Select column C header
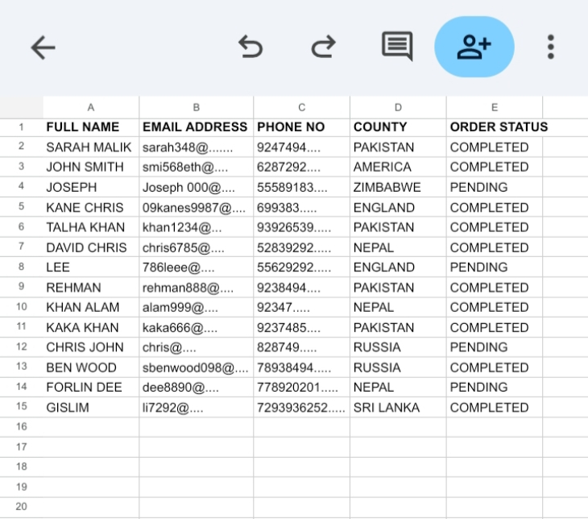Image resolution: width=588 pixels, height=519 pixels. tap(301, 107)
